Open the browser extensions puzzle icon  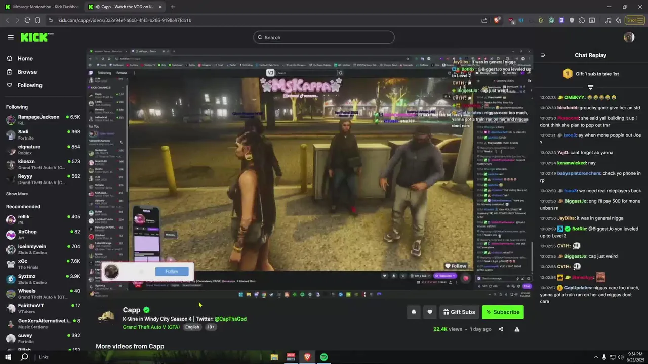click(x=582, y=20)
